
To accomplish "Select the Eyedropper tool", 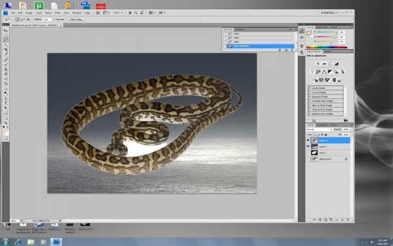I will tap(6, 54).
